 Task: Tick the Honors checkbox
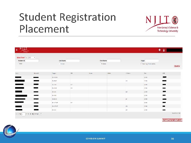tap(60, 64)
